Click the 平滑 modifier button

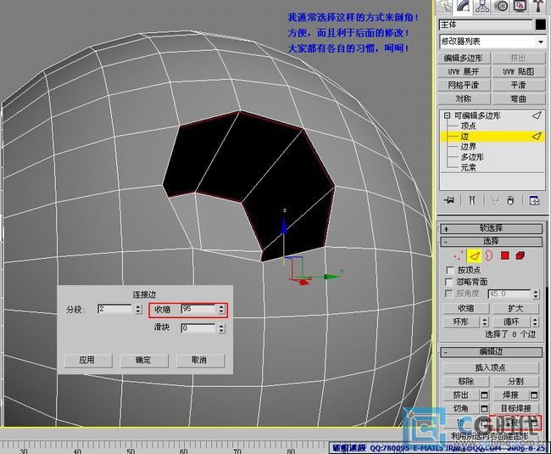click(519, 86)
